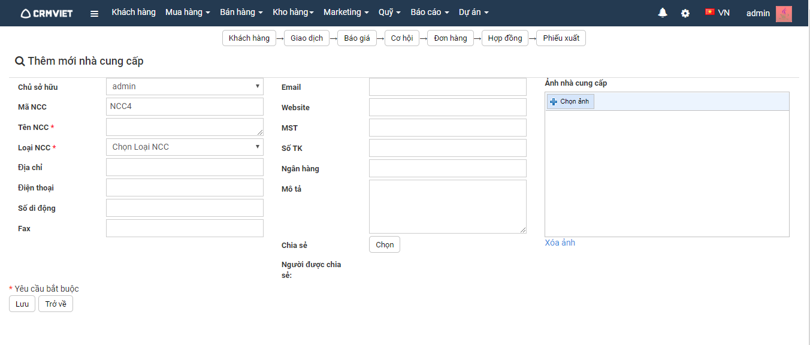
Task: Open the Báo cáo menu
Action: pos(430,13)
